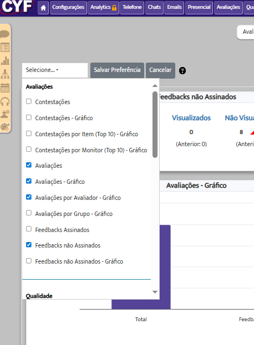Click the list scroll down arrow
The image size is (254, 345).
pyautogui.click(x=155, y=292)
